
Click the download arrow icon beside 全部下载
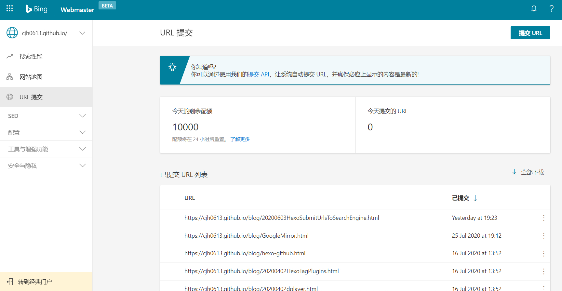click(514, 172)
